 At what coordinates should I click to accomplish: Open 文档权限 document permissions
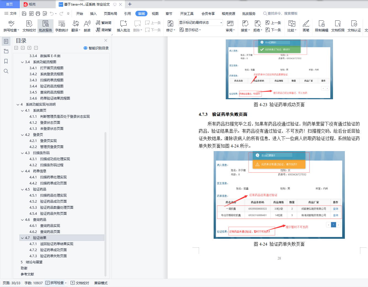338,26
